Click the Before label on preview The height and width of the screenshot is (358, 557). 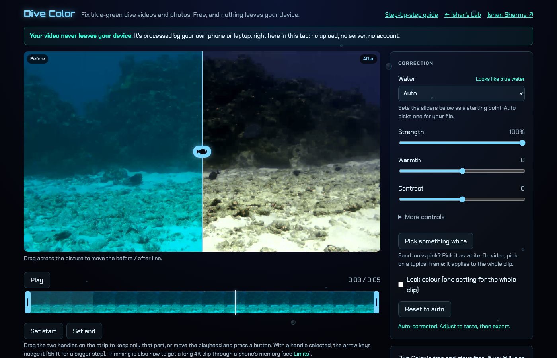coord(37,59)
